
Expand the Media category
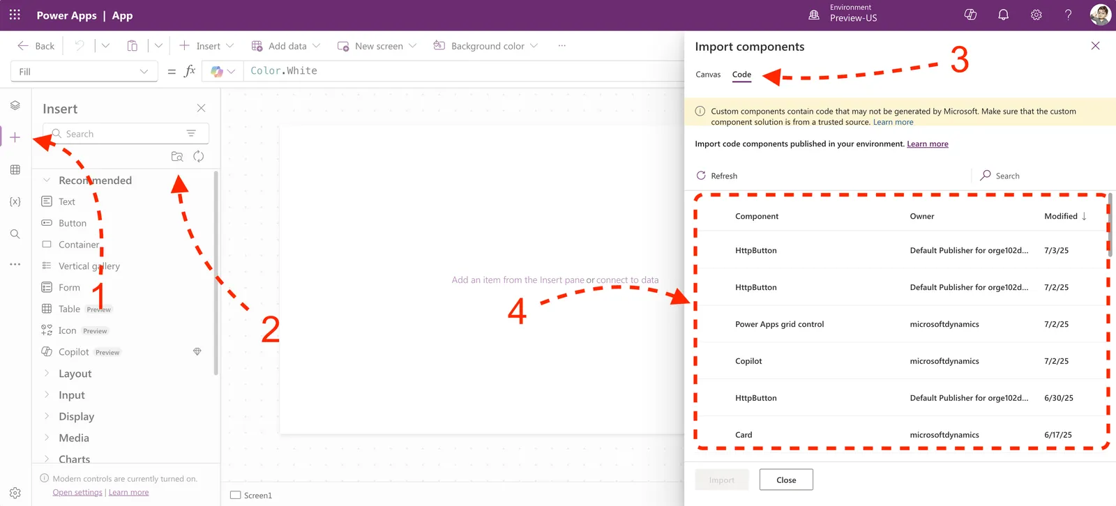(47, 438)
